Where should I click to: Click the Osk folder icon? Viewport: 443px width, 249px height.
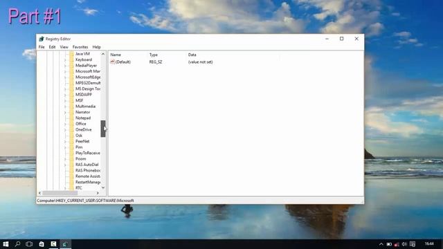click(x=71, y=136)
